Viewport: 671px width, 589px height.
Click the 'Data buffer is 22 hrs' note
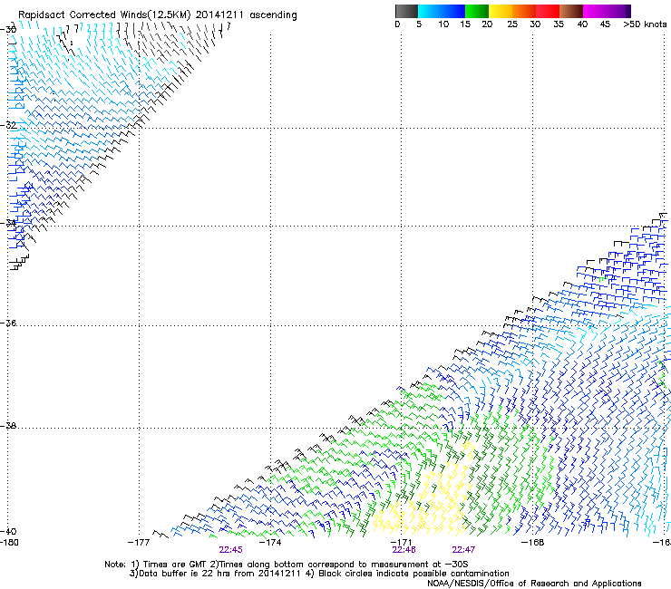[319, 574]
